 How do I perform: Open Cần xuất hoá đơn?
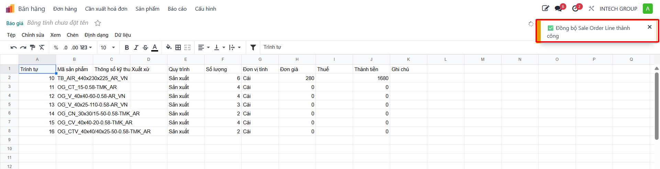pyautogui.click(x=106, y=9)
